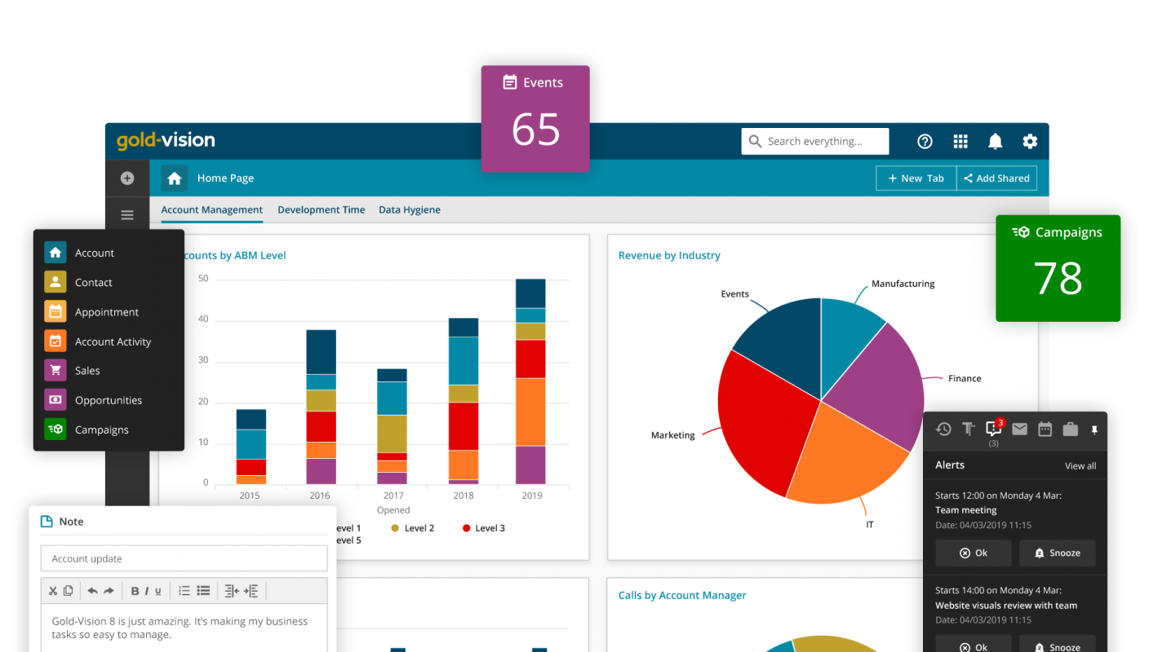The image size is (1149, 652).
Task: Click the Redo arrow in Note toolbar
Action: coord(109,591)
